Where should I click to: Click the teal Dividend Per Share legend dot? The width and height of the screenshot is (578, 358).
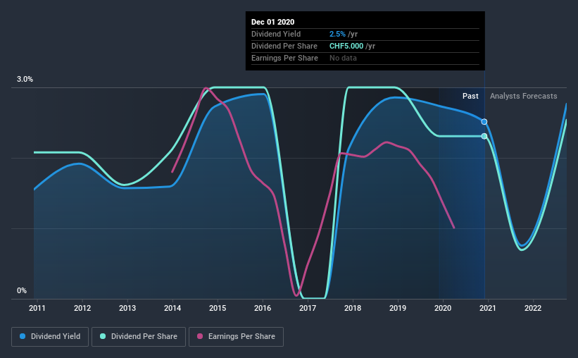tap(103, 336)
